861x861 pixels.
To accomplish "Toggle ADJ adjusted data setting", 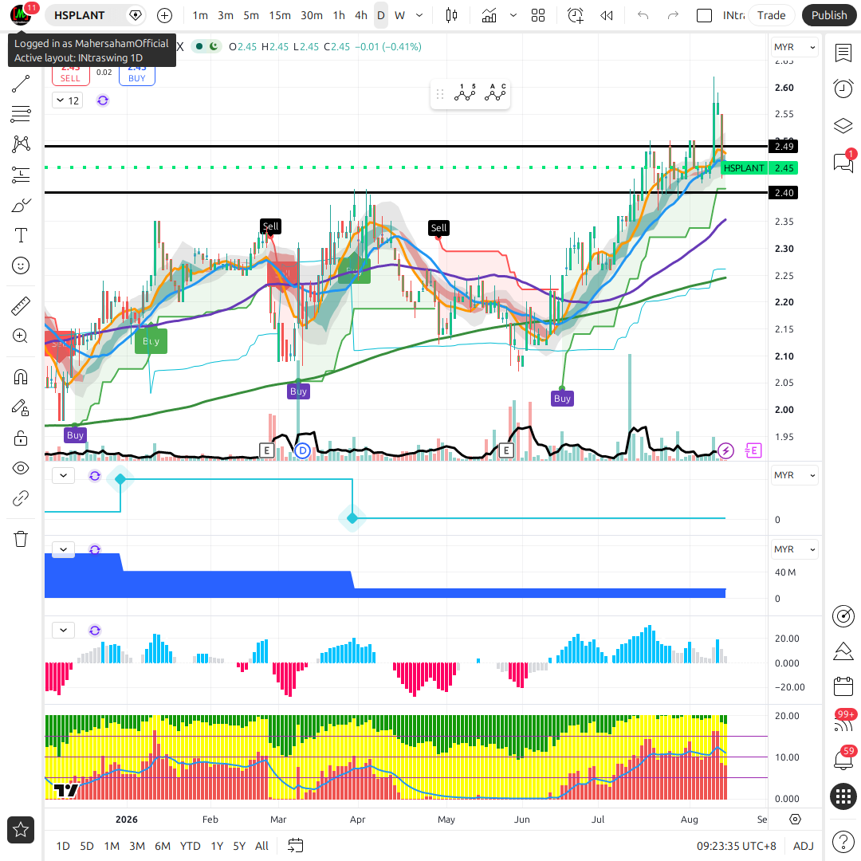I will 803,846.
